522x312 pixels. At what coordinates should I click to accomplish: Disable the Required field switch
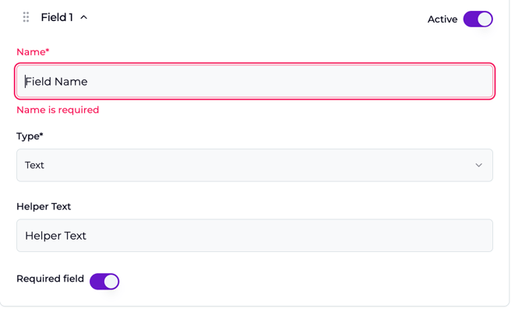click(x=104, y=281)
